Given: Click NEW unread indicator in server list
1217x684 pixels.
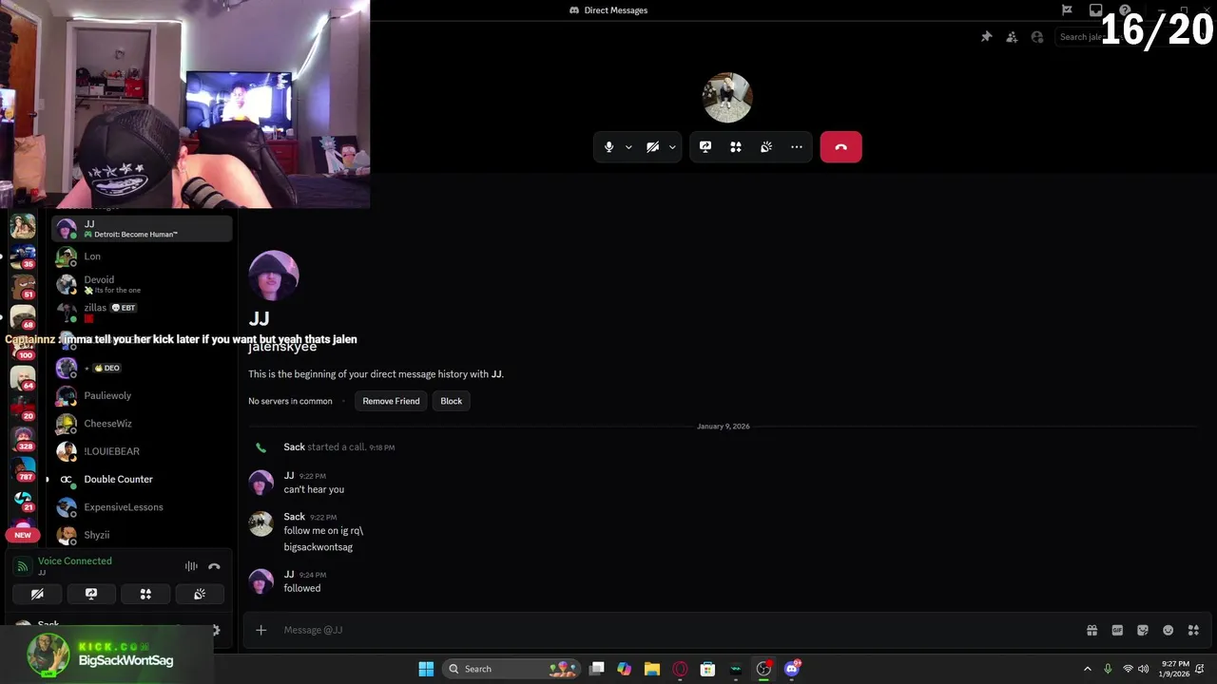Looking at the screenshot, I should pos(23,535).
